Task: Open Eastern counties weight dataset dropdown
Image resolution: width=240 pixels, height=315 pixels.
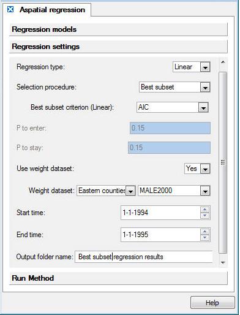Action: [106, 191]
